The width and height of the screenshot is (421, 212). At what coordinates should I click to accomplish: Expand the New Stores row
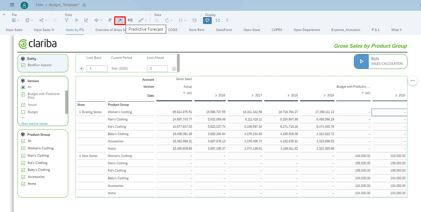point(80,156)
